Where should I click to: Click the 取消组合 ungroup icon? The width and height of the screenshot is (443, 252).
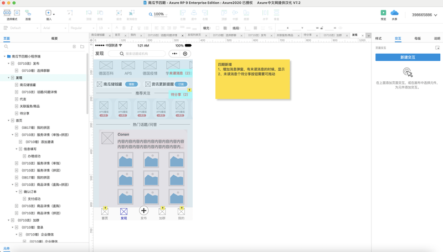131,13
